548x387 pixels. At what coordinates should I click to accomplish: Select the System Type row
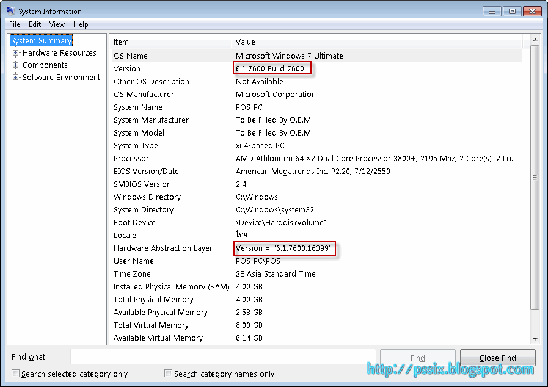(x=316, y=146)
